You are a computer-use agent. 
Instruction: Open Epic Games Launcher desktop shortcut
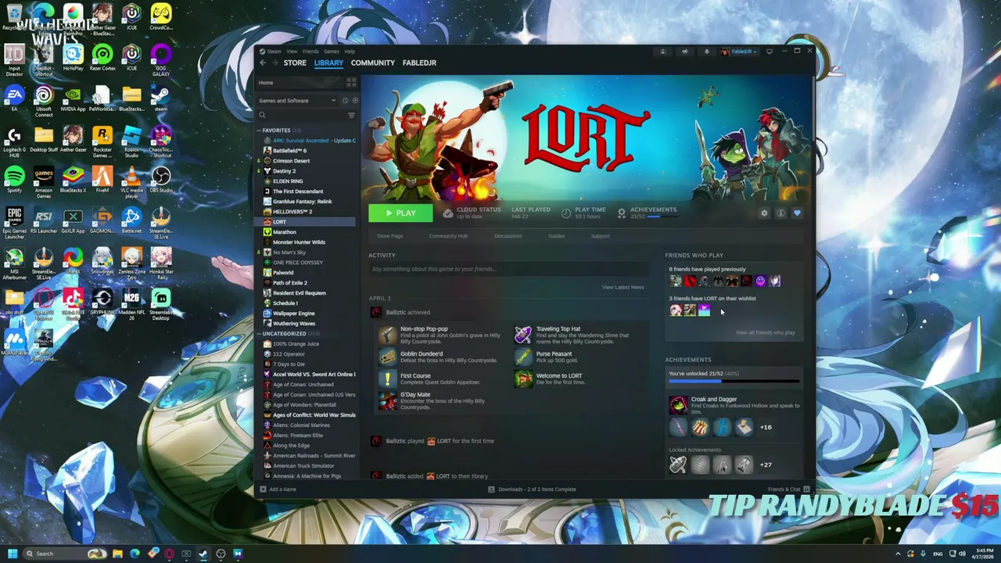click(14, 220)
